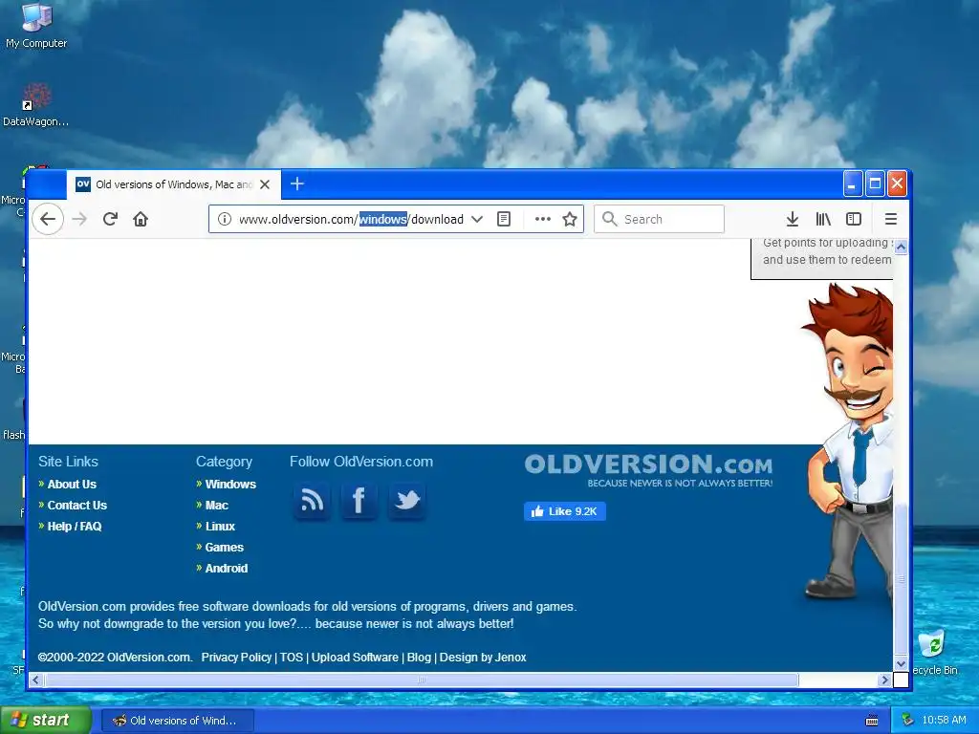Maximize the browser window
Image resolution: width=979 pixels, height=734 pixels.
pyautogui.click(x=875, y=183)
